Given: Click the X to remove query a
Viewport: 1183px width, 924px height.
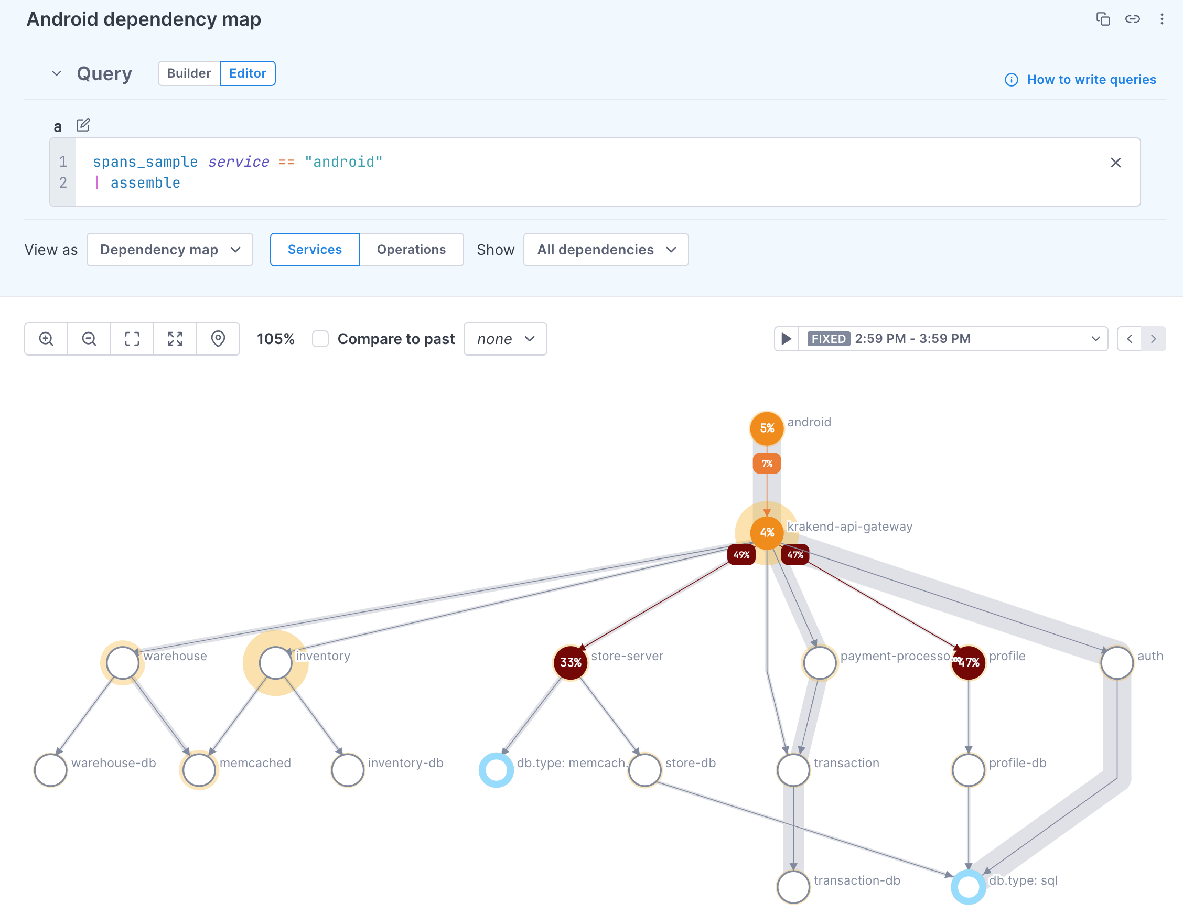Looking at the screenshot, I should [x=1116, y=163].
